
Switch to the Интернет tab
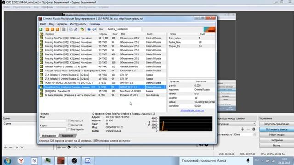(x=68, y=136)
